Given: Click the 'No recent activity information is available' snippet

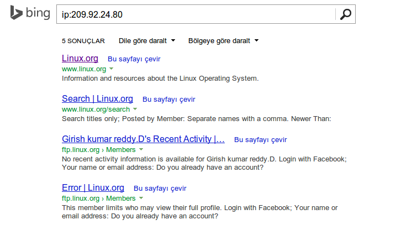Looking at the screenshot, I should [x=204, y=163].
